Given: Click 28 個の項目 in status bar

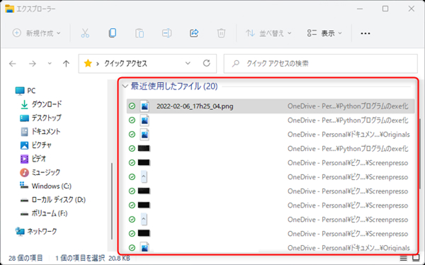Looking at the screenshot, I should [x=25, y=258].
